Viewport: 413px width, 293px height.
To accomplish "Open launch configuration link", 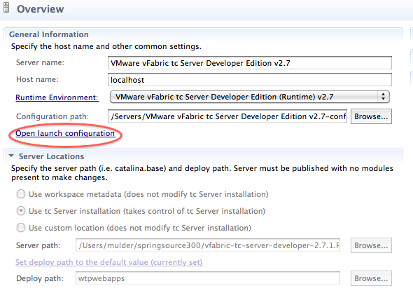I will [x=65, y=133].
